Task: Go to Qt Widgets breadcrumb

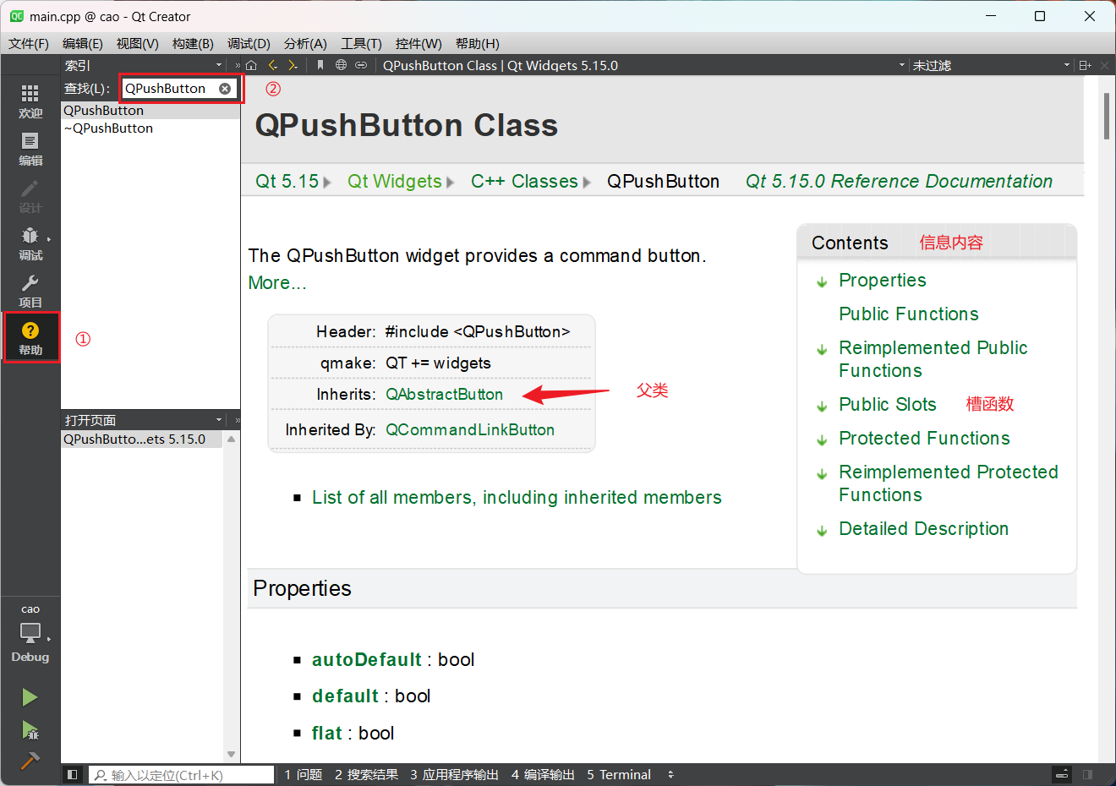Action: 395,181
